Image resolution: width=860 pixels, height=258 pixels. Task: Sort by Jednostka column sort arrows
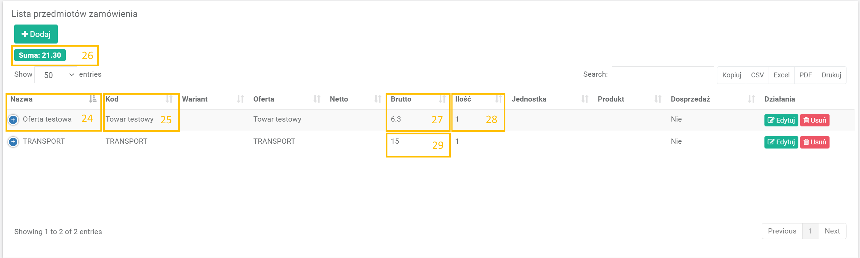[584, 99]
